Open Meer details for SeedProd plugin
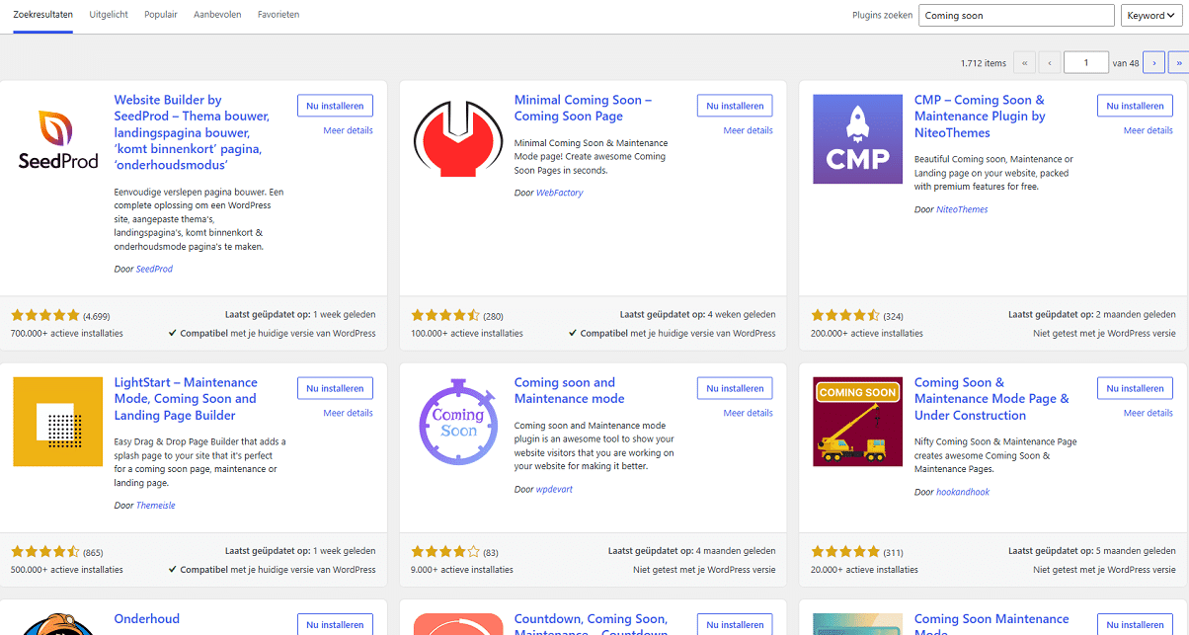 (x=348, y=130)
